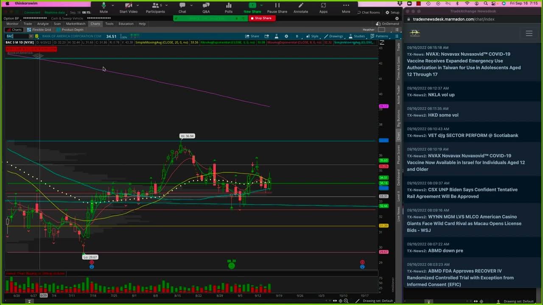The image size is (543, 305).
Task: Open the Style dropdown
Action: coord(313,36)
